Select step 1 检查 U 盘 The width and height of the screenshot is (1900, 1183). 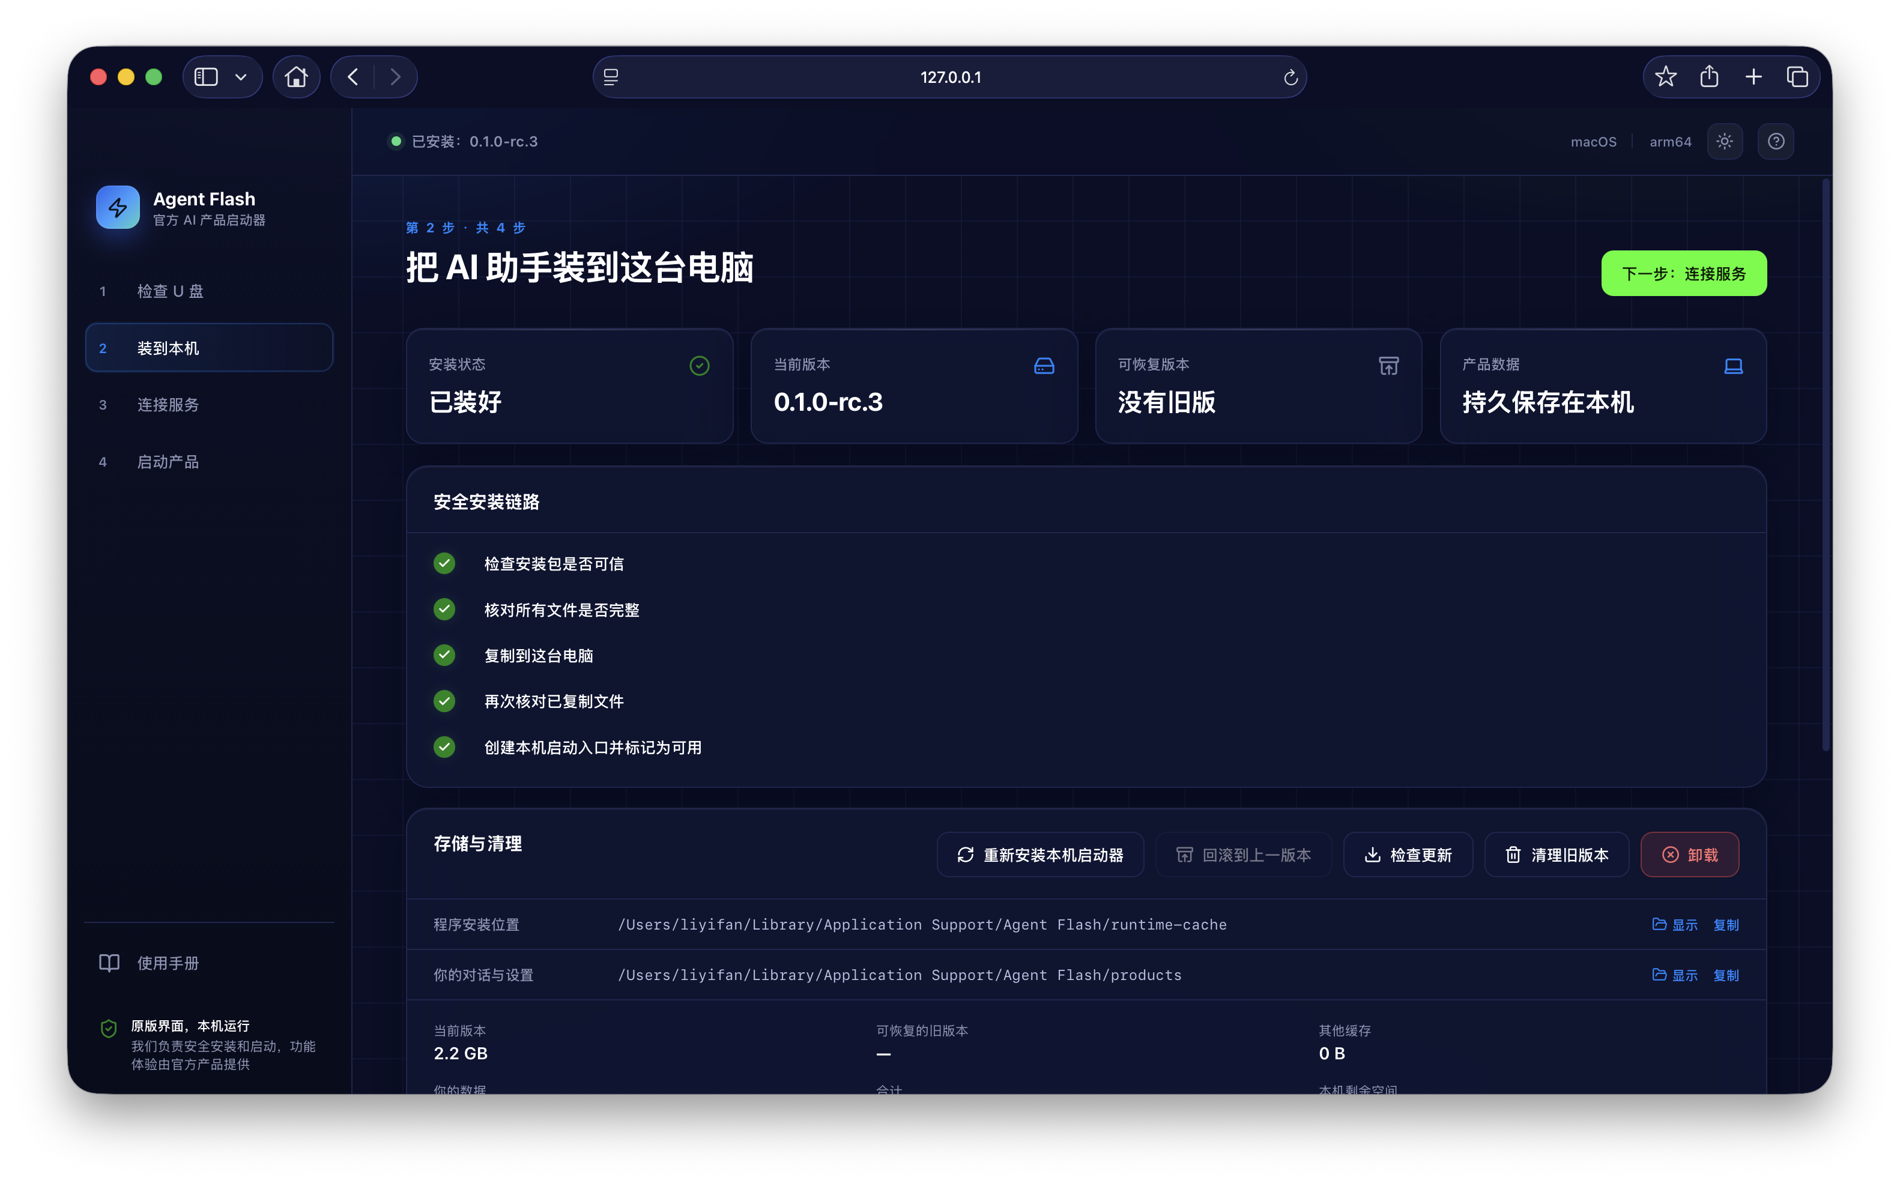pyautogui.click(x=209, y=291)
